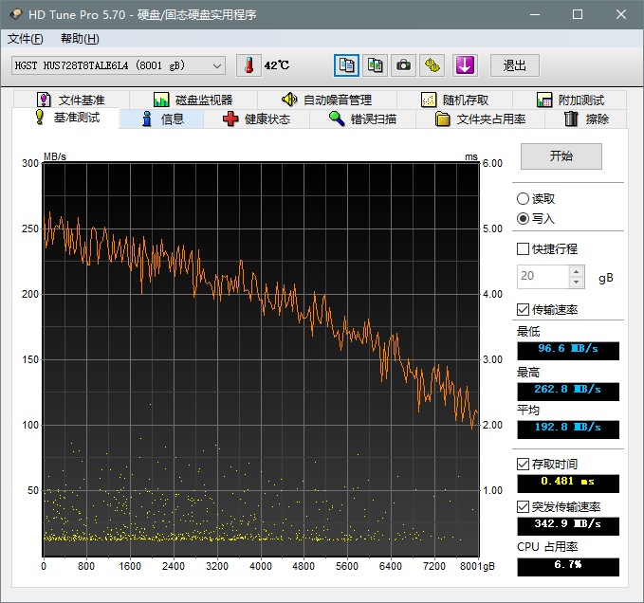Click the copy text to clipboard icon

pos(346,65)
